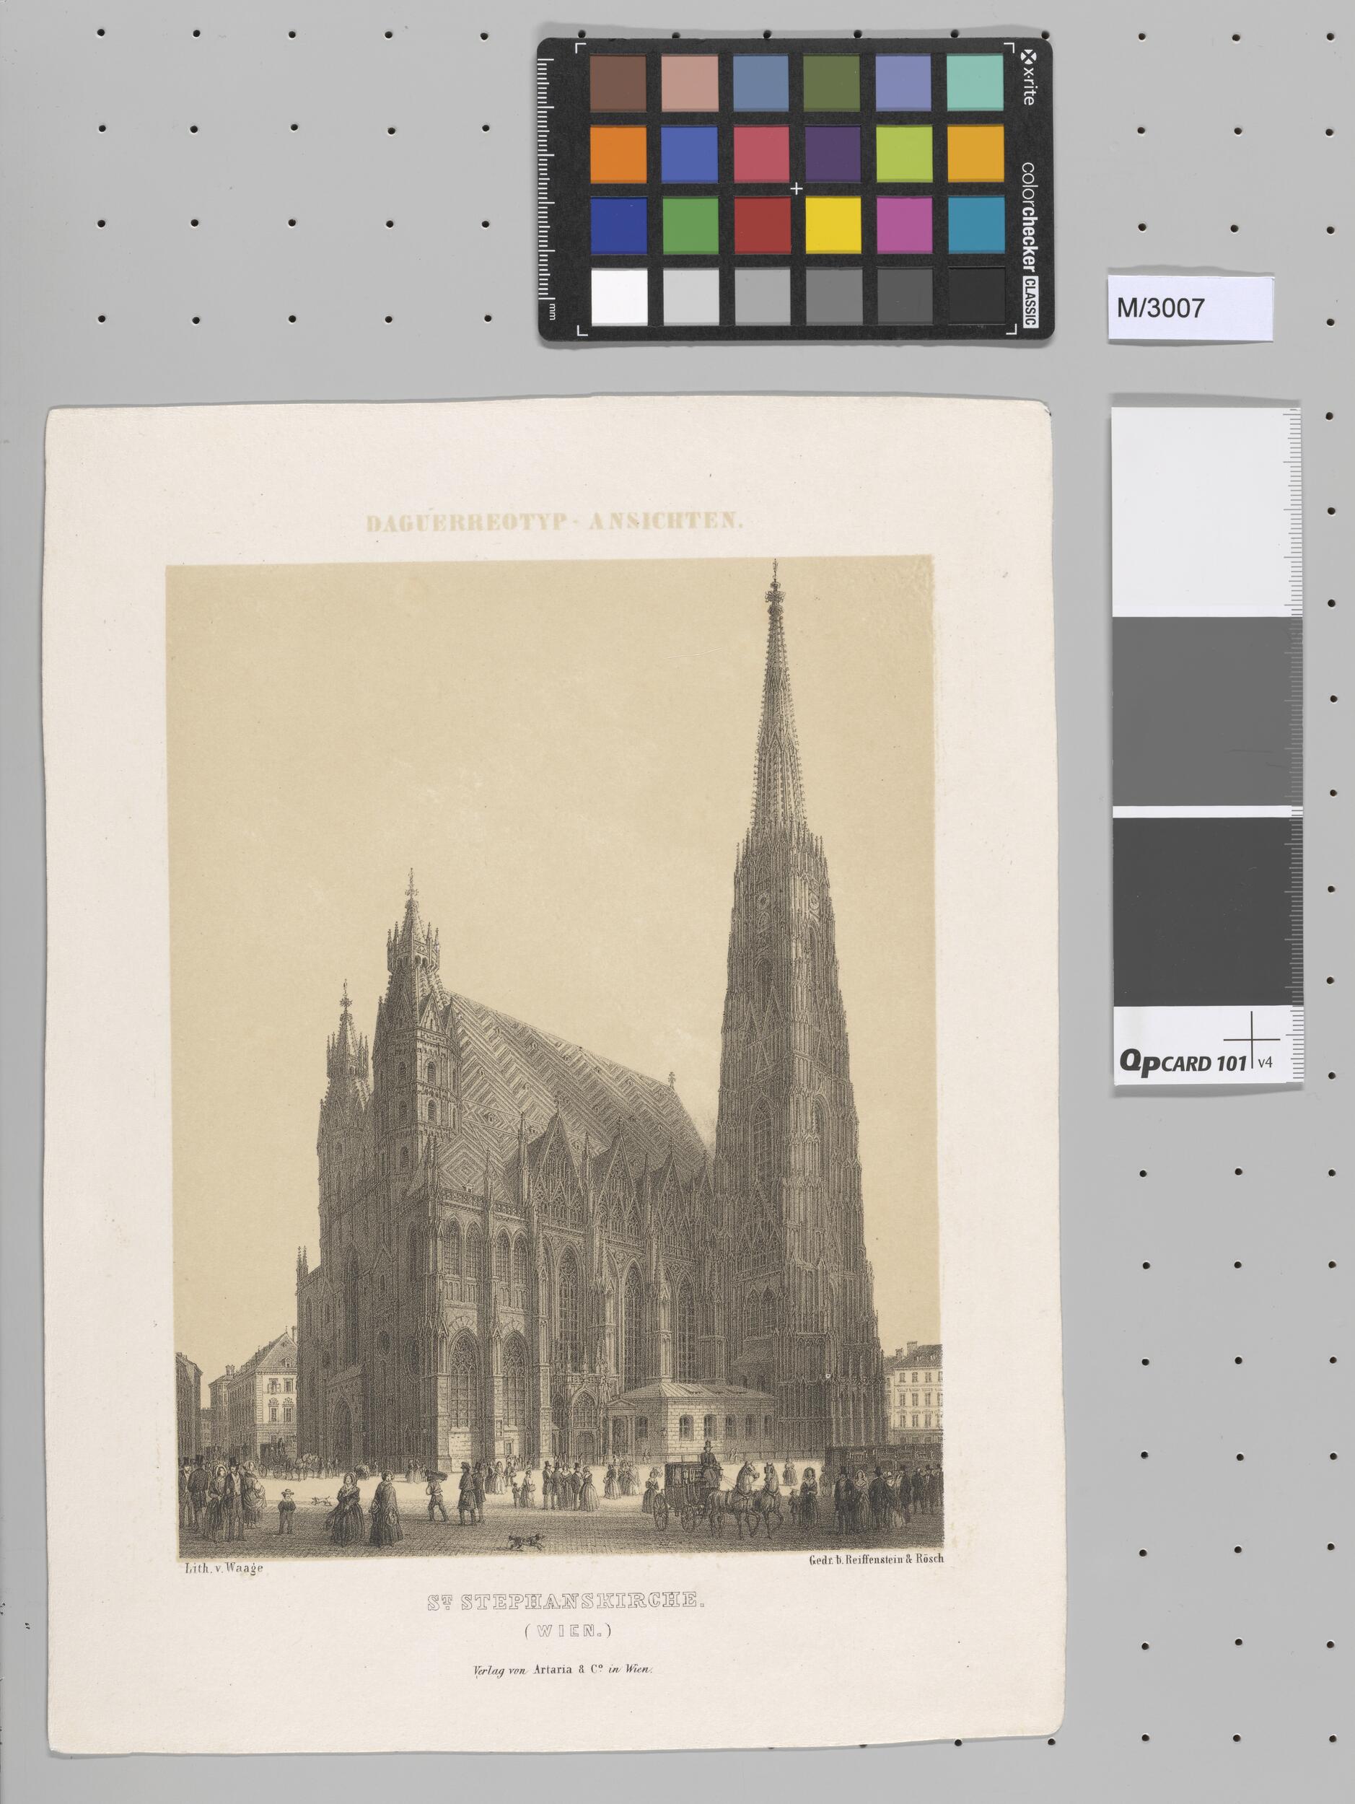Viewport: 1355px width, 1804px height.
Task: Click the DAGUERREOTYP - ANSICHTEN heading
Action: click(554, 522)
